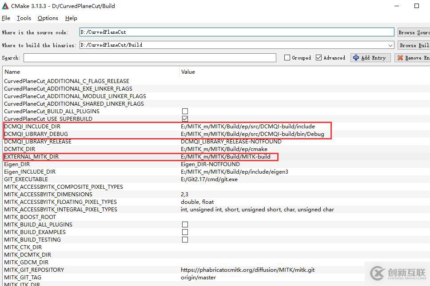Click MITK_ACCESSBYITK_DIMENSIONS value 2,3
Image resolution: width=430 pixels, height=286 pixels.
point(184,195)
